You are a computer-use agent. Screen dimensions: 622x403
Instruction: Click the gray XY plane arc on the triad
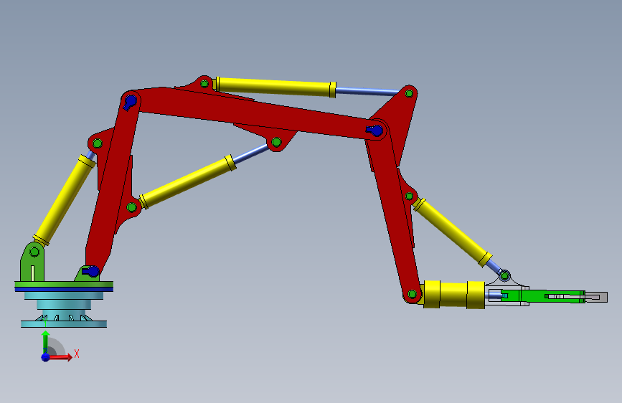point(57,347)
